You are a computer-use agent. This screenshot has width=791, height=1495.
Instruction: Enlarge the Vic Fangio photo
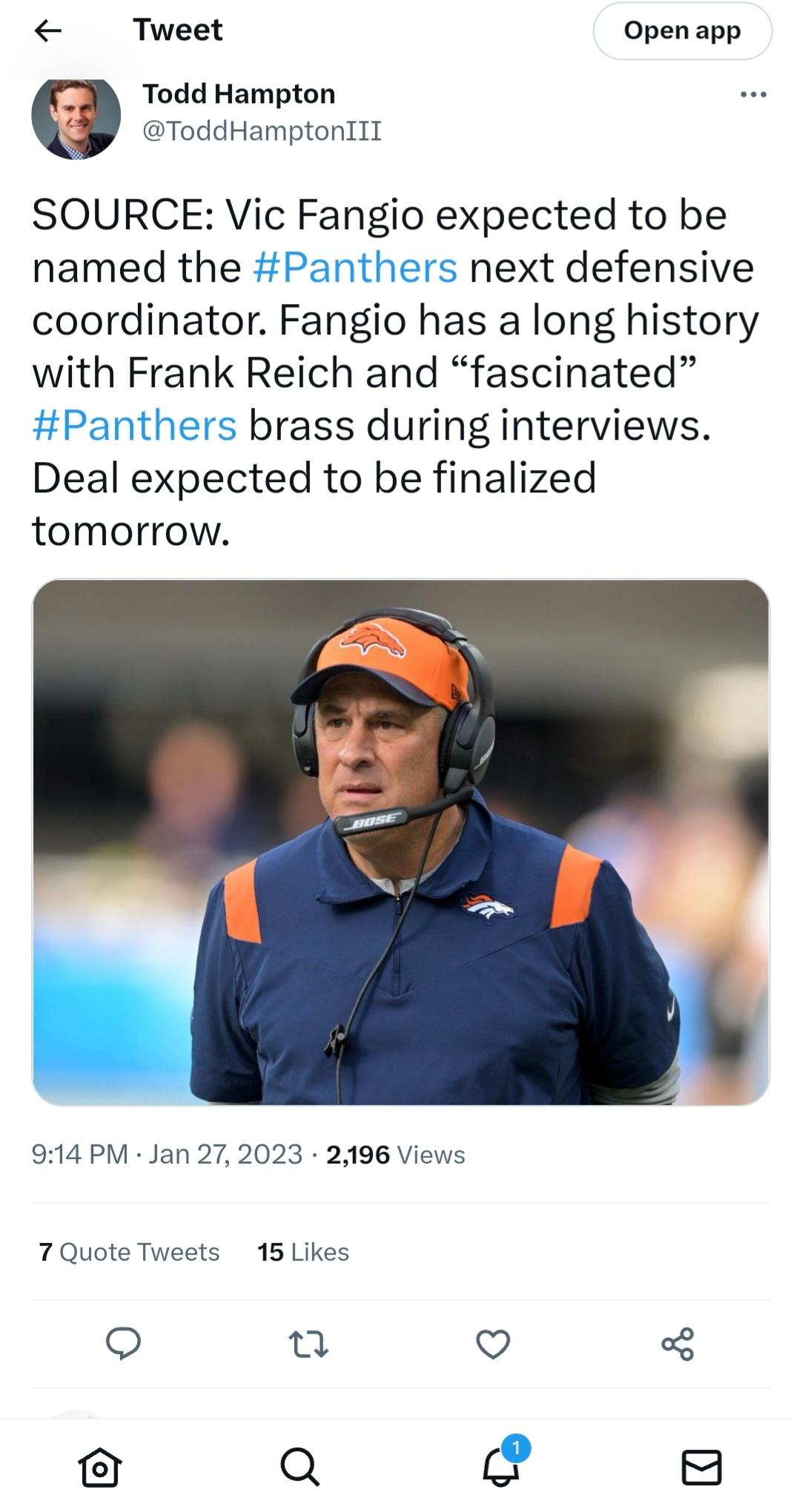pyautogui.click(x=400, y=842)
